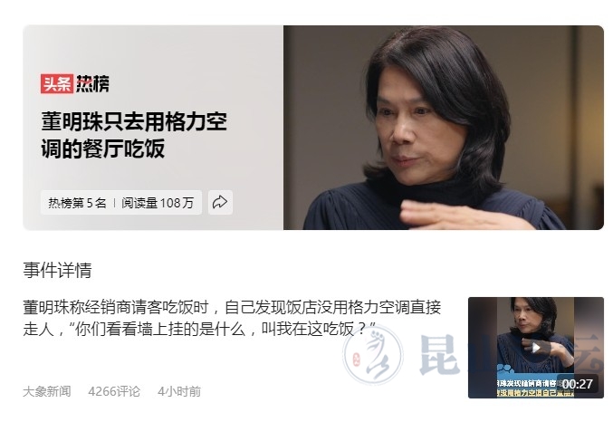The height and width of the screenshot is (422, 613).
Task: Click the 热榜 logo text
Action: click(92, 83)
